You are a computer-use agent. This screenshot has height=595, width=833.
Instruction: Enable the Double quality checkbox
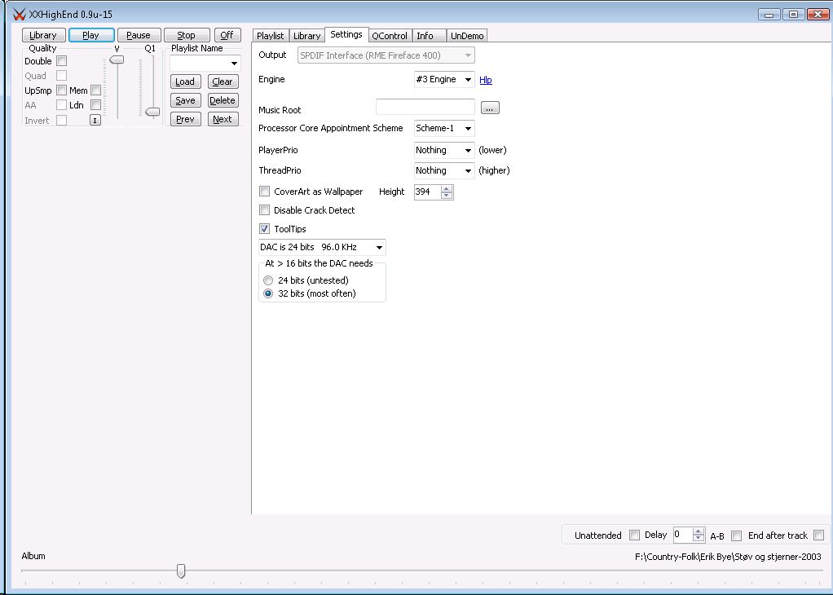62,61
